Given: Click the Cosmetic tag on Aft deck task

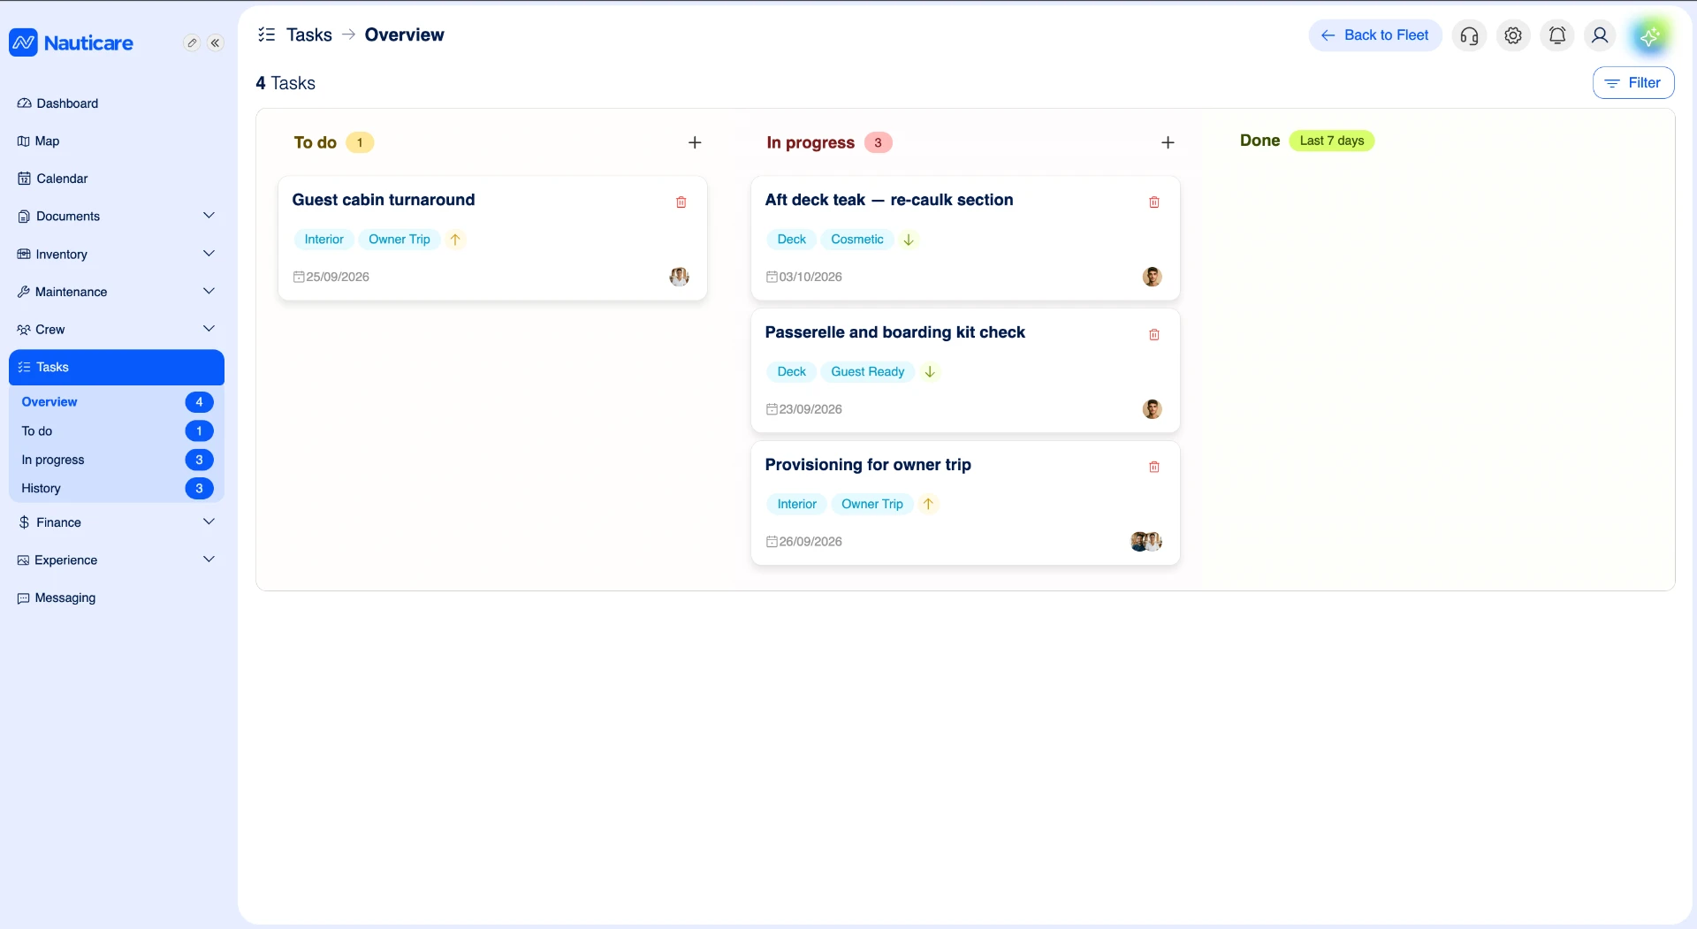Looking at the screenshot, I should 856,240.
